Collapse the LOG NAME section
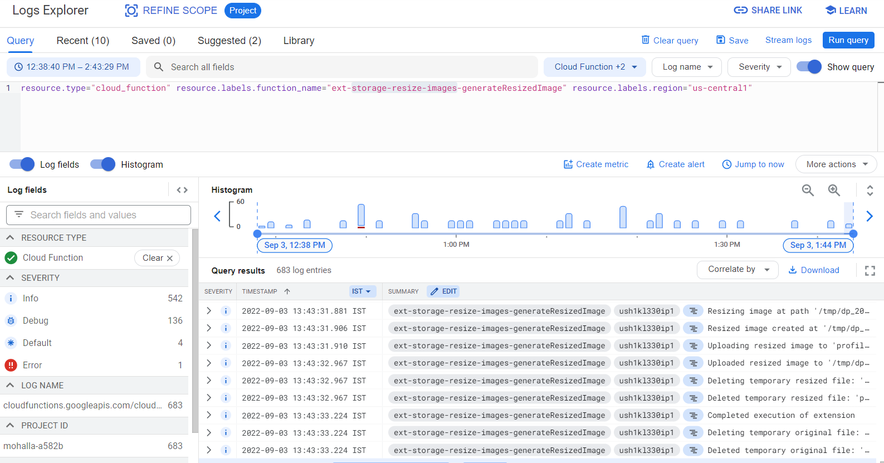This screenshot has height=463, width=884. coord(10,386)
